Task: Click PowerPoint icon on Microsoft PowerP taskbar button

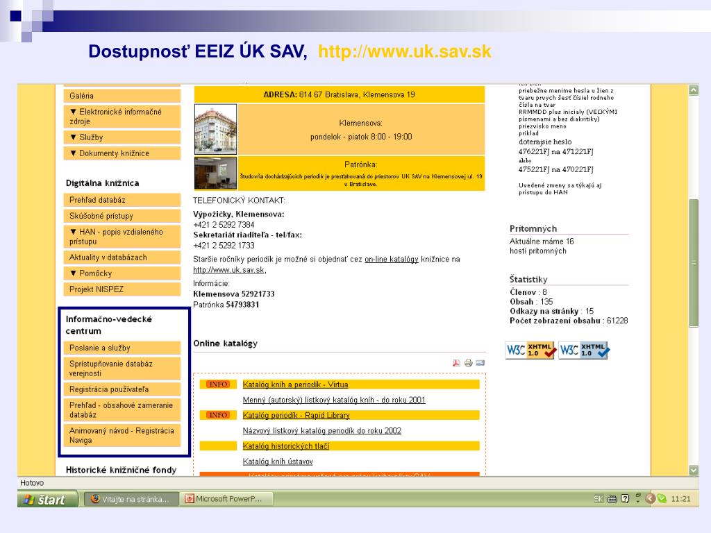Action: point(190,499)
